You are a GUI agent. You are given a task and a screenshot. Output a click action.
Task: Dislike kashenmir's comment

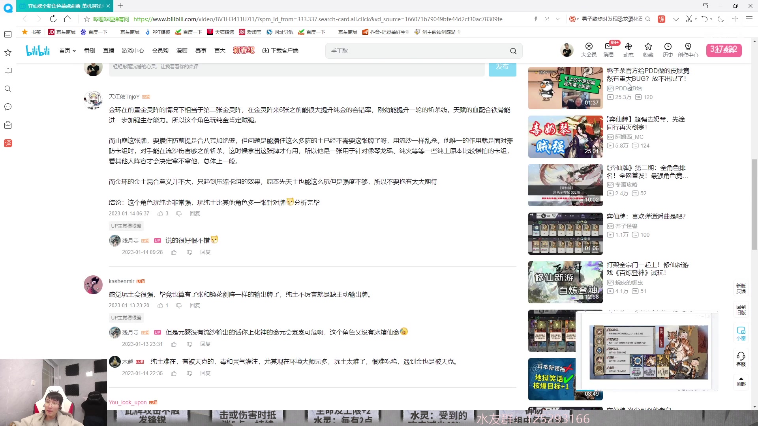click(179, 305)
